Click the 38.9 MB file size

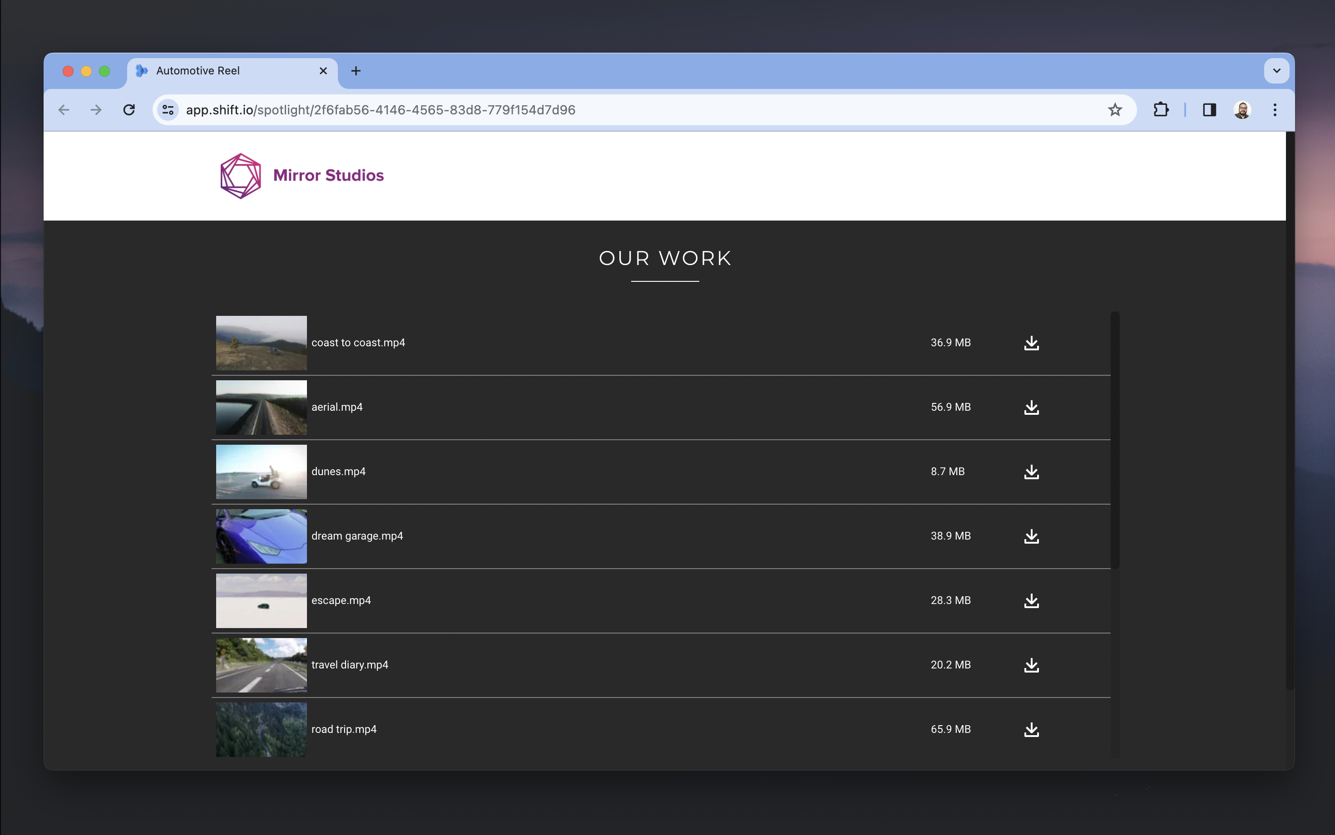950,535
